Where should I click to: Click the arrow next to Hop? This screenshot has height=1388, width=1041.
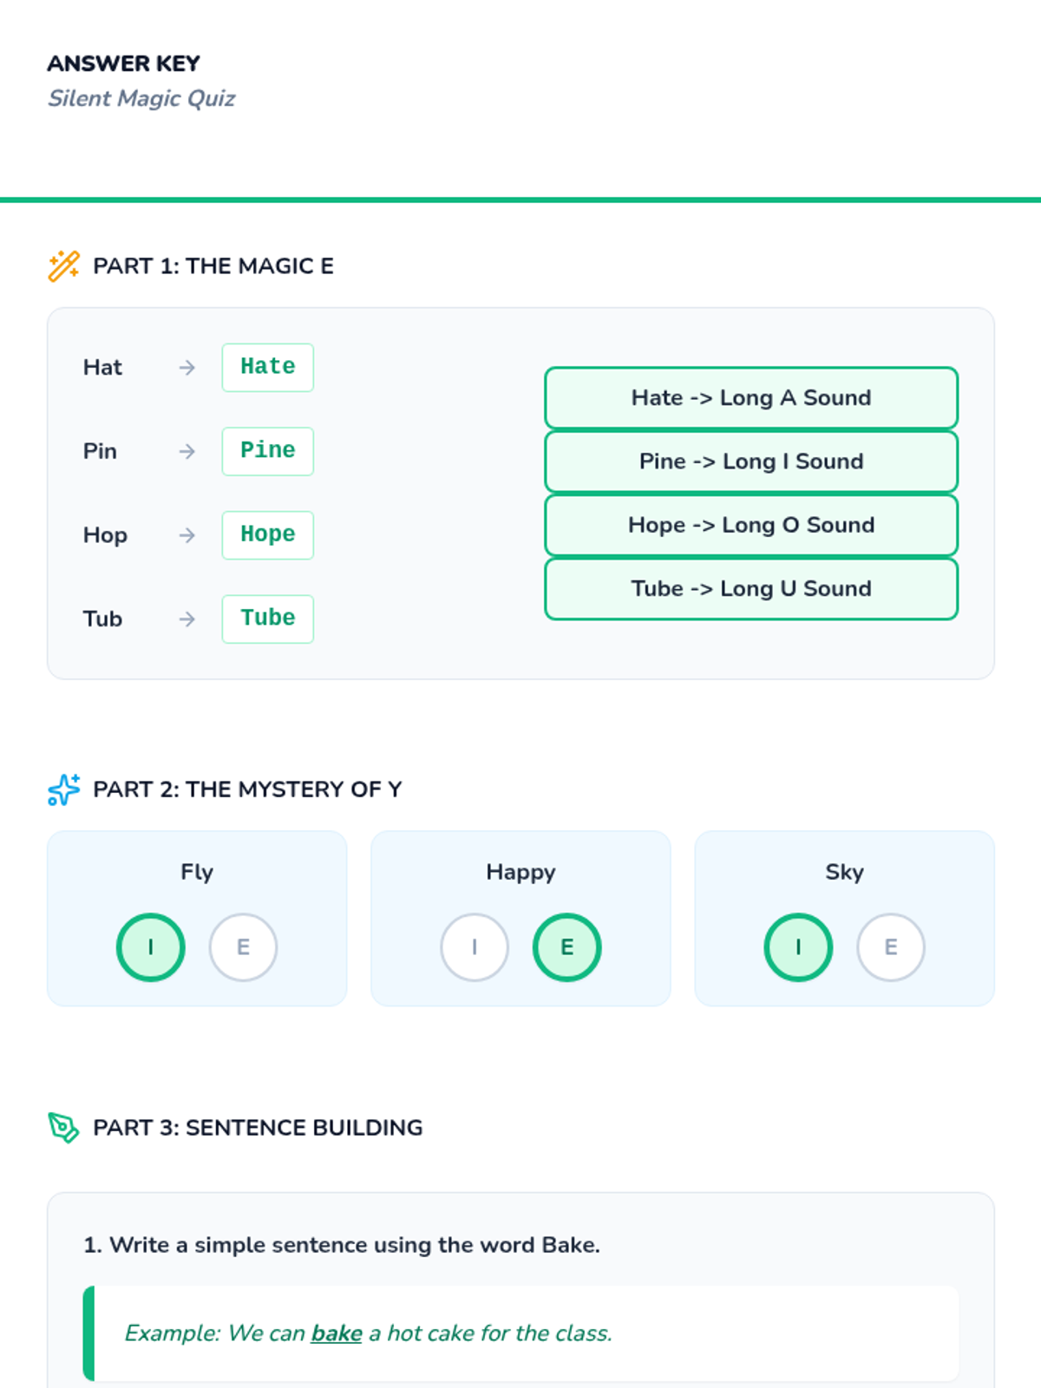click(x=187, y=535)
